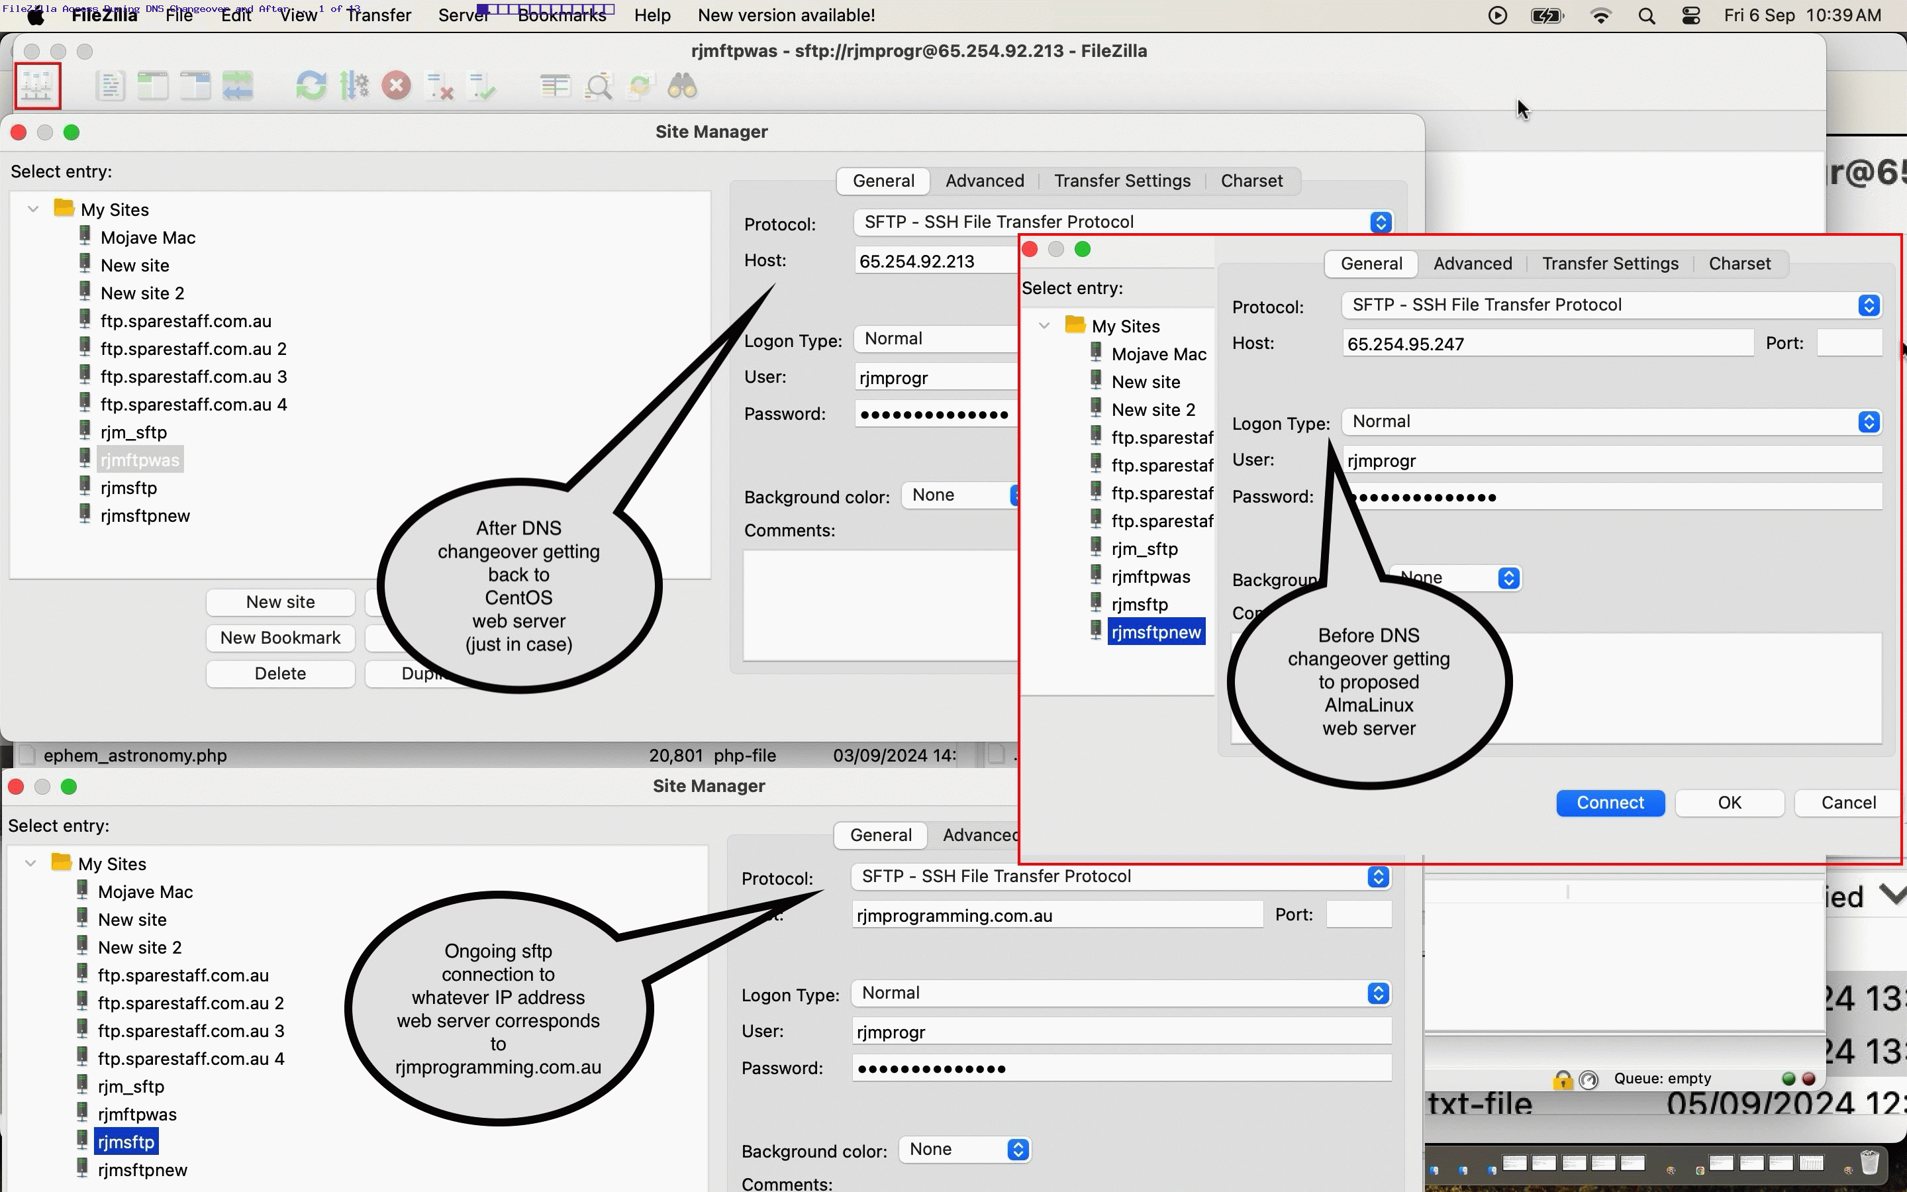Collapse My Sites in red-bordered Site Manager
This screenshot has height=1192, width=1907.
(x=1044, y=326)
